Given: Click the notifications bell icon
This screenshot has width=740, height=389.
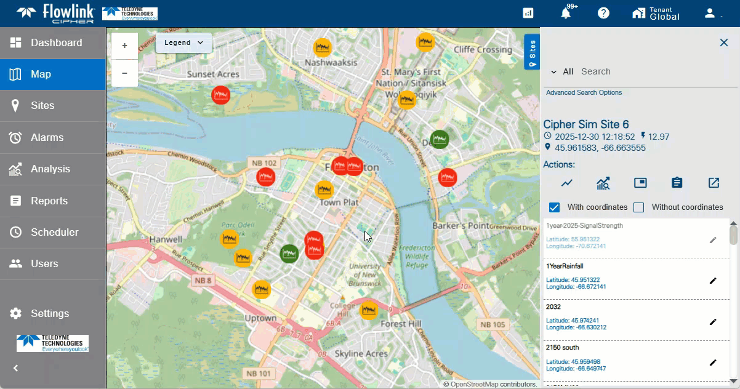Looking at the screenshot, I should click(566, 14).
